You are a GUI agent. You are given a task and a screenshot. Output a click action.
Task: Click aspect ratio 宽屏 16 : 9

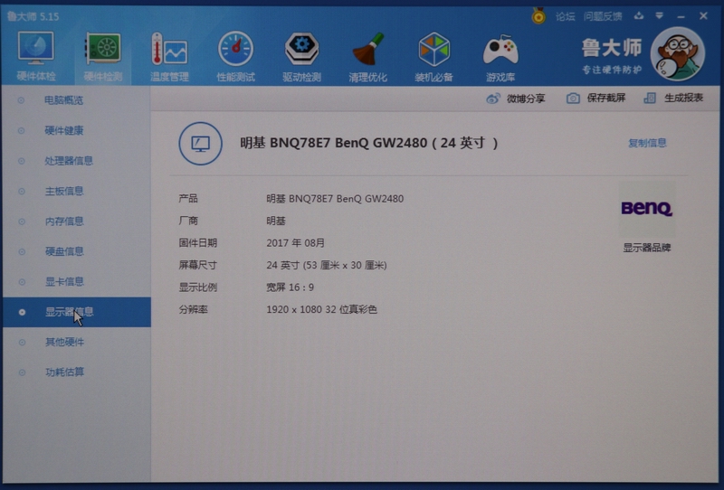(290, 287)
